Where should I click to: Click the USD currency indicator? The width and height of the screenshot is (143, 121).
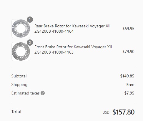tap(106, 112)
